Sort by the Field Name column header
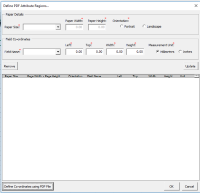 click(94, 76)
